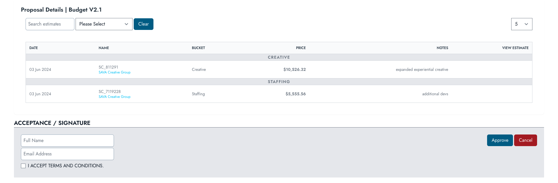Check I Accept Terms and Conditions box
Image resolution: width=558 pixels, height=183 pixels.
click(x=23, y=166)
